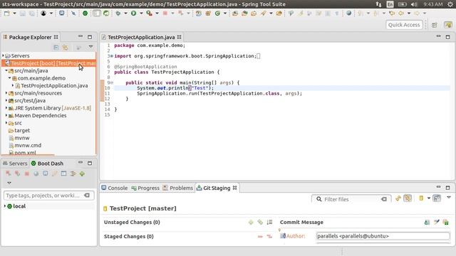Select TestProjectApplication.java in the tree

click(x=54, y=85)
